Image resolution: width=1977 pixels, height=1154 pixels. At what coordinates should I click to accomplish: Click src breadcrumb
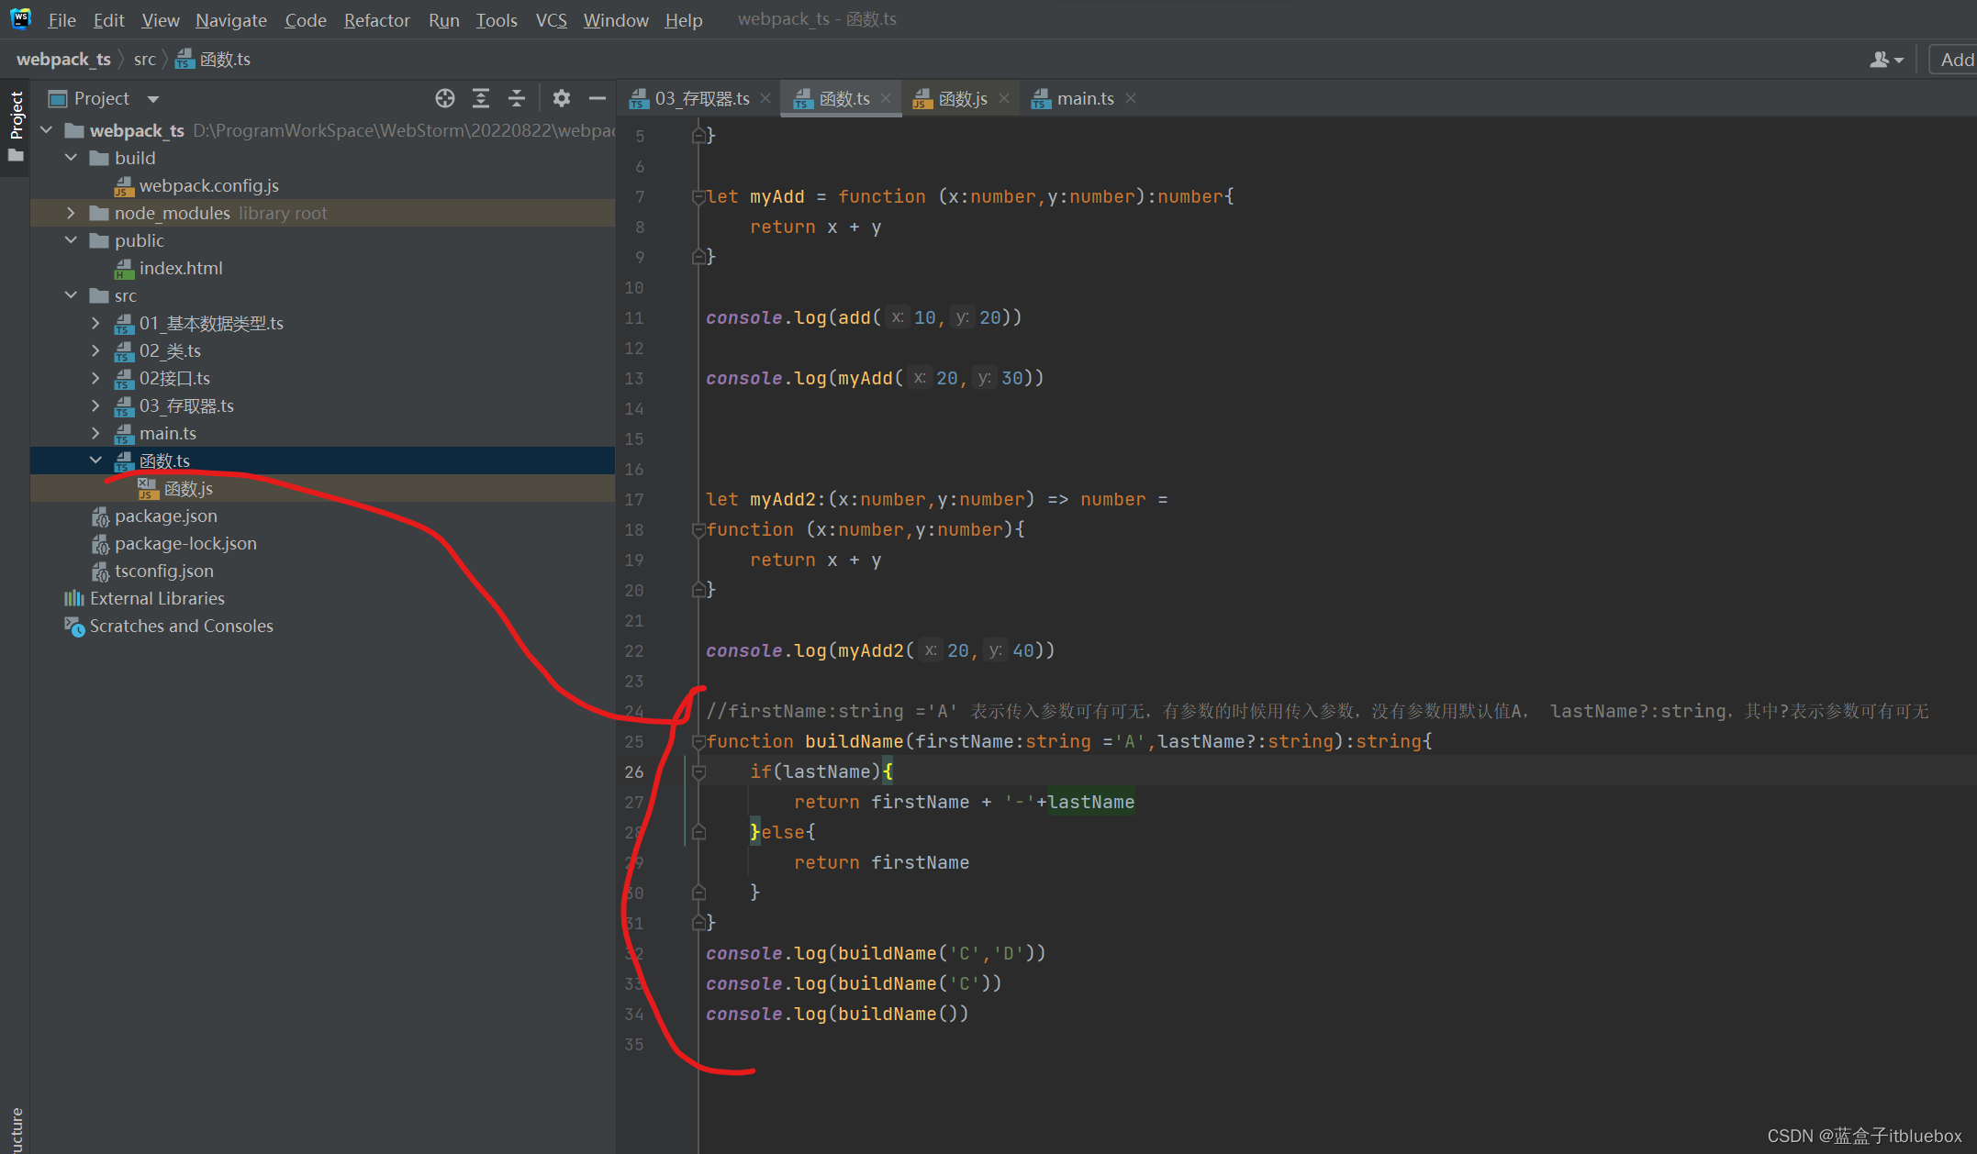[145, 60]
